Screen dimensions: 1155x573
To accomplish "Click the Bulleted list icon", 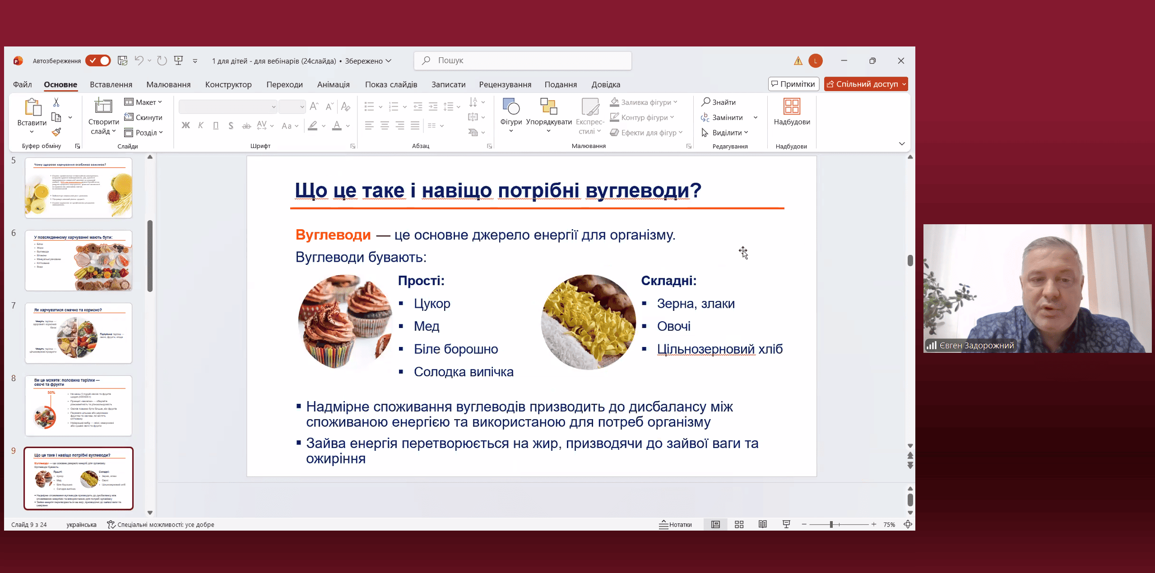I will tap(369, 106).
